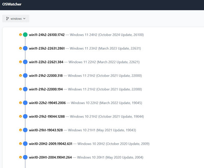Click orange status dot beside win10-20H2-2009.19042.631

click(x=20, y=144)
